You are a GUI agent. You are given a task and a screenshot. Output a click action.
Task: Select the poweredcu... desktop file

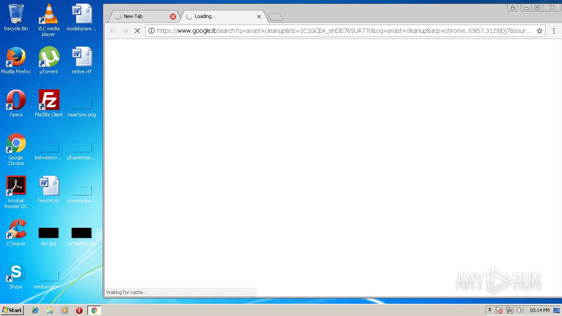[x=81, y=194]
